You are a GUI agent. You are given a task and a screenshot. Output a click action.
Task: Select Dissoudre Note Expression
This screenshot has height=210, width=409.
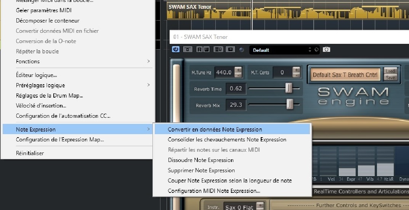(232, 160)
